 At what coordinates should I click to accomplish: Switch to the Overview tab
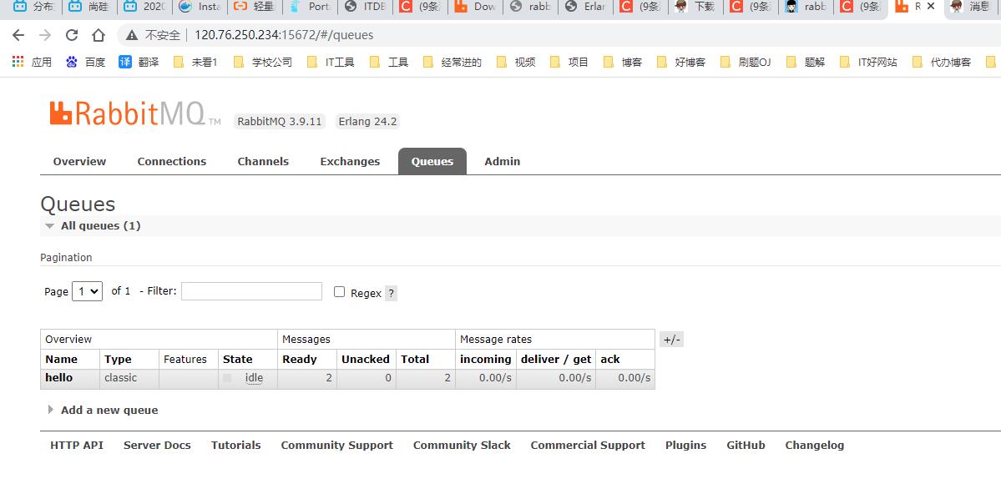click(80, 162)
